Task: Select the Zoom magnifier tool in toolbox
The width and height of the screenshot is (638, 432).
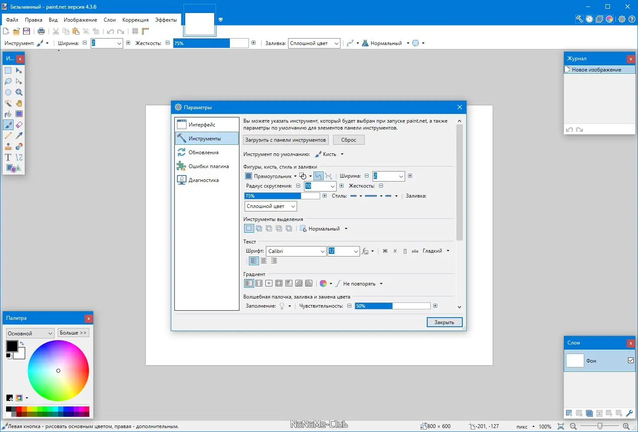Action: (x=19, y=92)
